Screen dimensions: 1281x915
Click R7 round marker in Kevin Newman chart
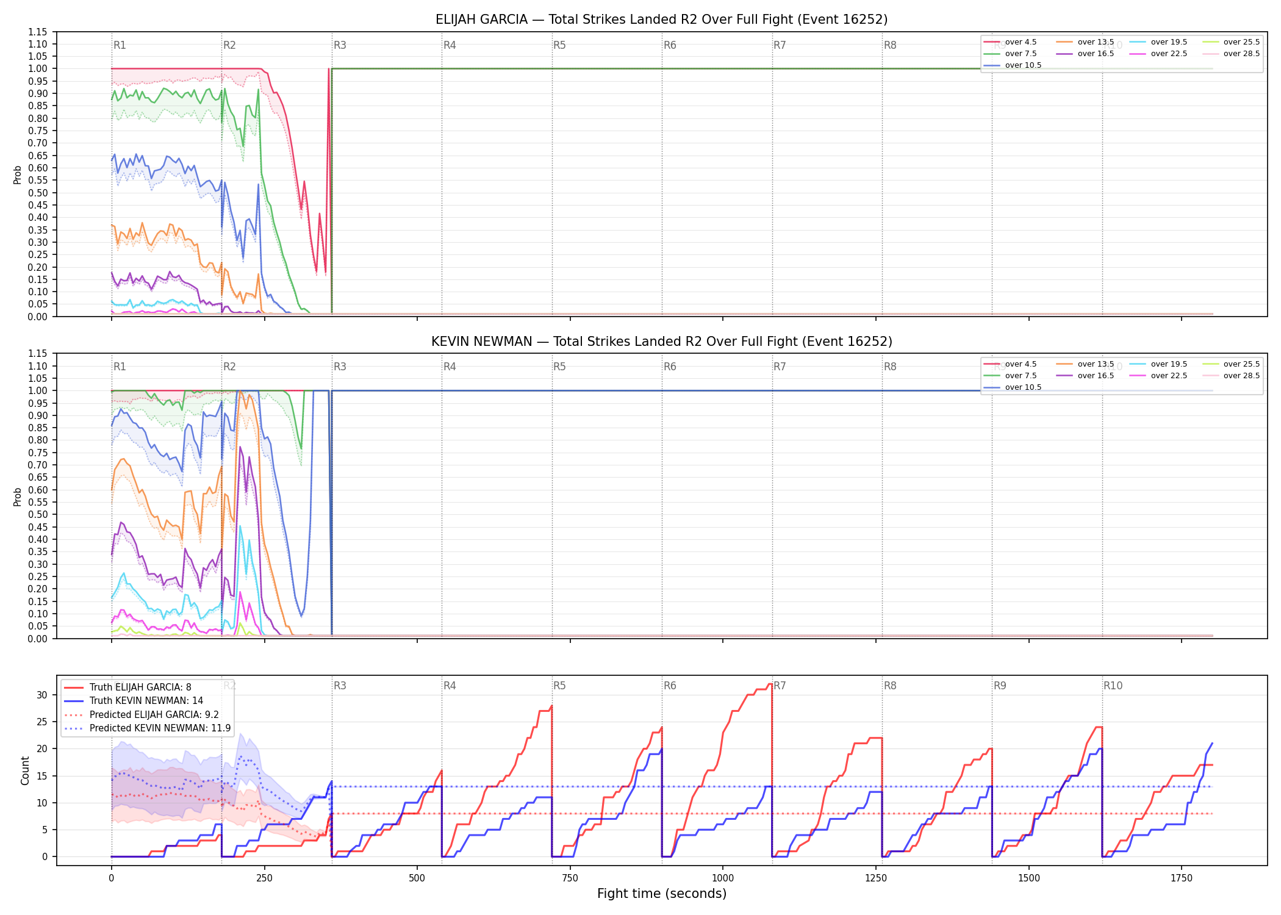tap(780, 367)
